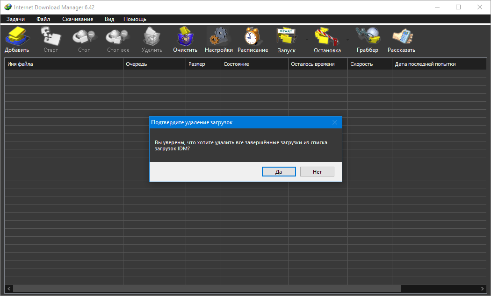Viewport: 491px width, 296px height.
Task: Expand dropdown arrow next to Запуск
Action: (x=307, y=40)
